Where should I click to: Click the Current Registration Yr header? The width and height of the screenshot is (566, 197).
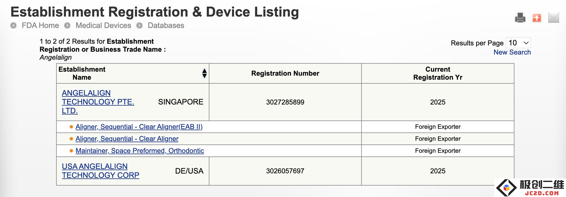coord(438,73)
